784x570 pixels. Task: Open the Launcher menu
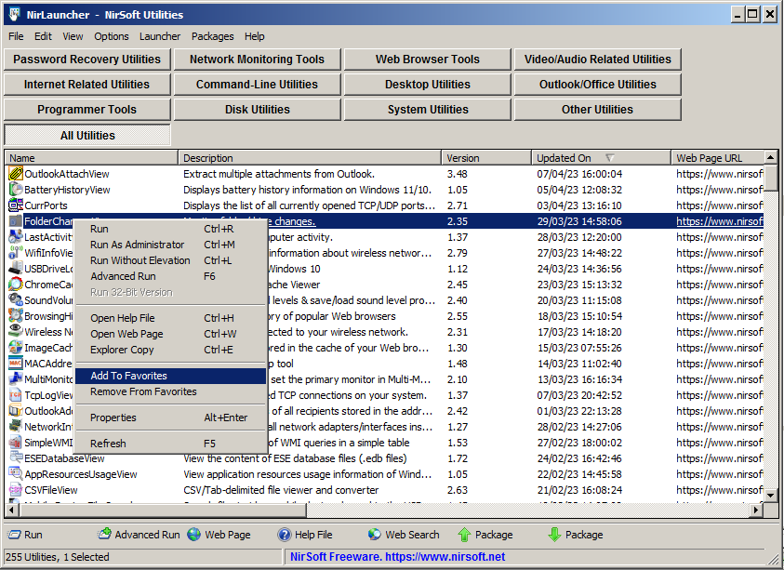pos(160,36)
